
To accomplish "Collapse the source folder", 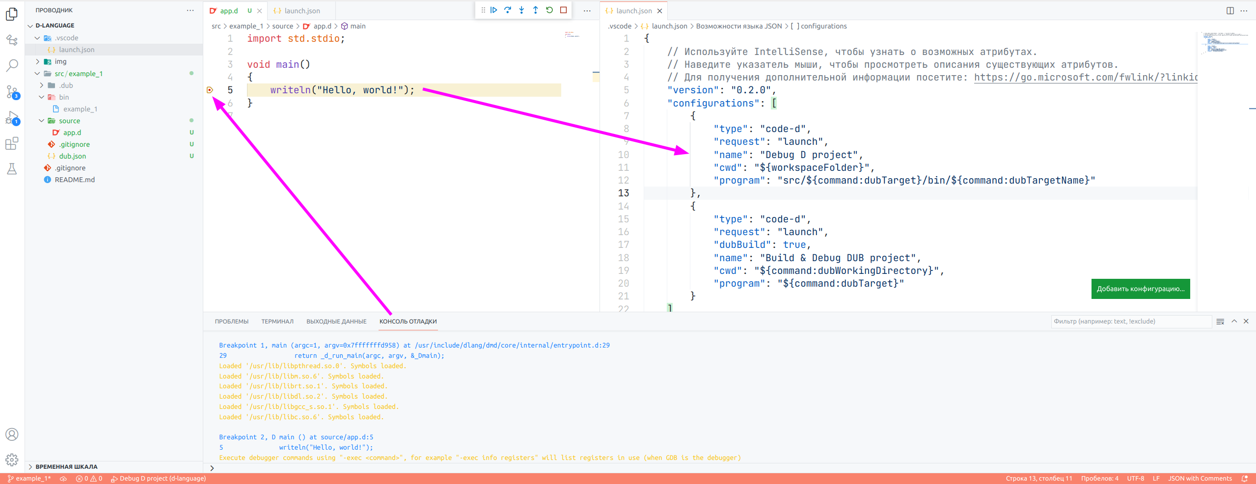I will pos(42,121).
